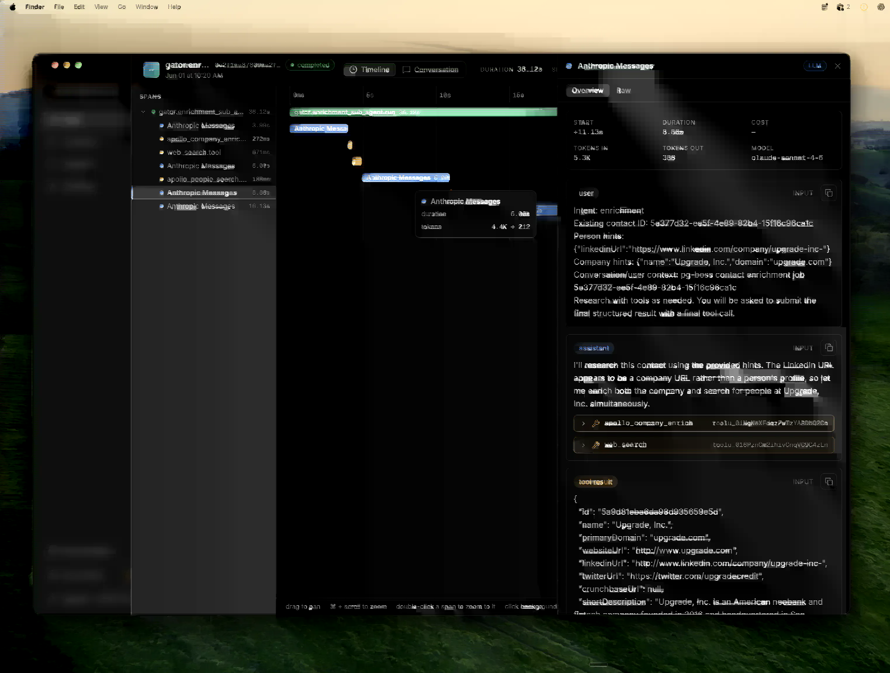Click the "assistant" role label
Screen dimensions: 890x673
[594, 348]
